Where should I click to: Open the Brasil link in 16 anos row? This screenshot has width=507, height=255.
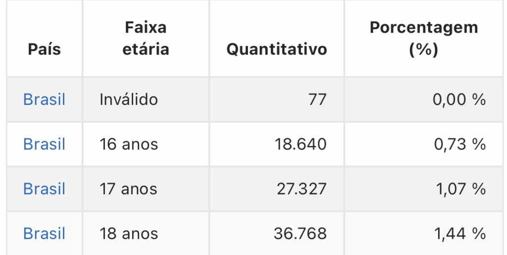[x=44, y=144]
